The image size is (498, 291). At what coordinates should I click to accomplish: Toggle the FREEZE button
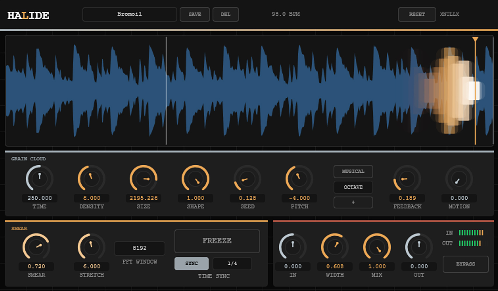[217, 241]
